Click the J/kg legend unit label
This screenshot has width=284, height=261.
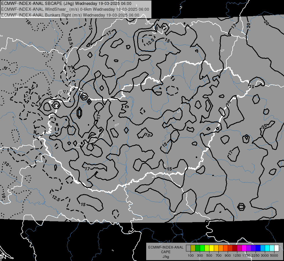pyautogui.click(x=166, y=257)
